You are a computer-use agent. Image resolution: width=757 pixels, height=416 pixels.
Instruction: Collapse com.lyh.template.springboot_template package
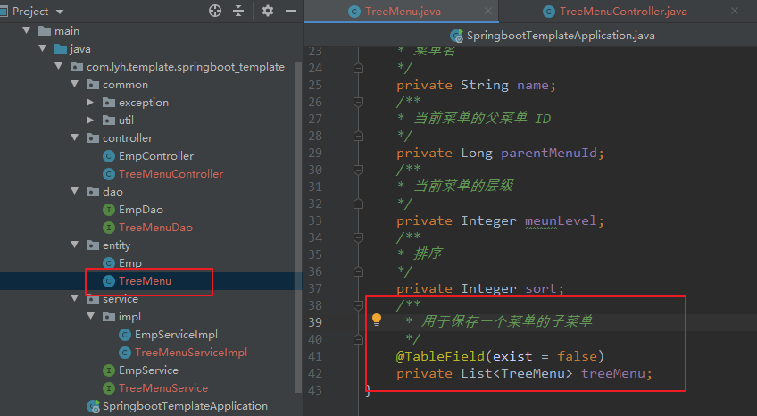point(58,67)
